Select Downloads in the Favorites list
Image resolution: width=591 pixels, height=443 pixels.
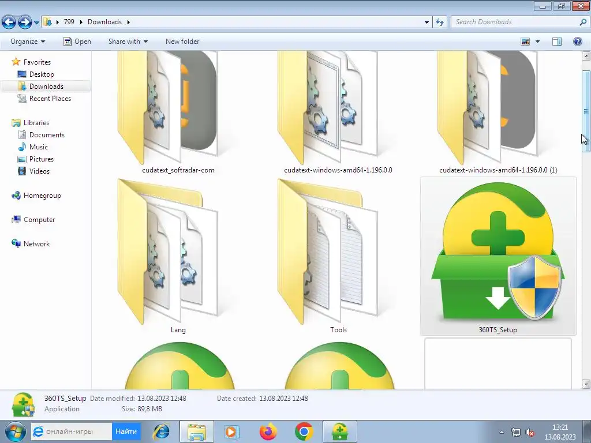(x=46, y=87)
